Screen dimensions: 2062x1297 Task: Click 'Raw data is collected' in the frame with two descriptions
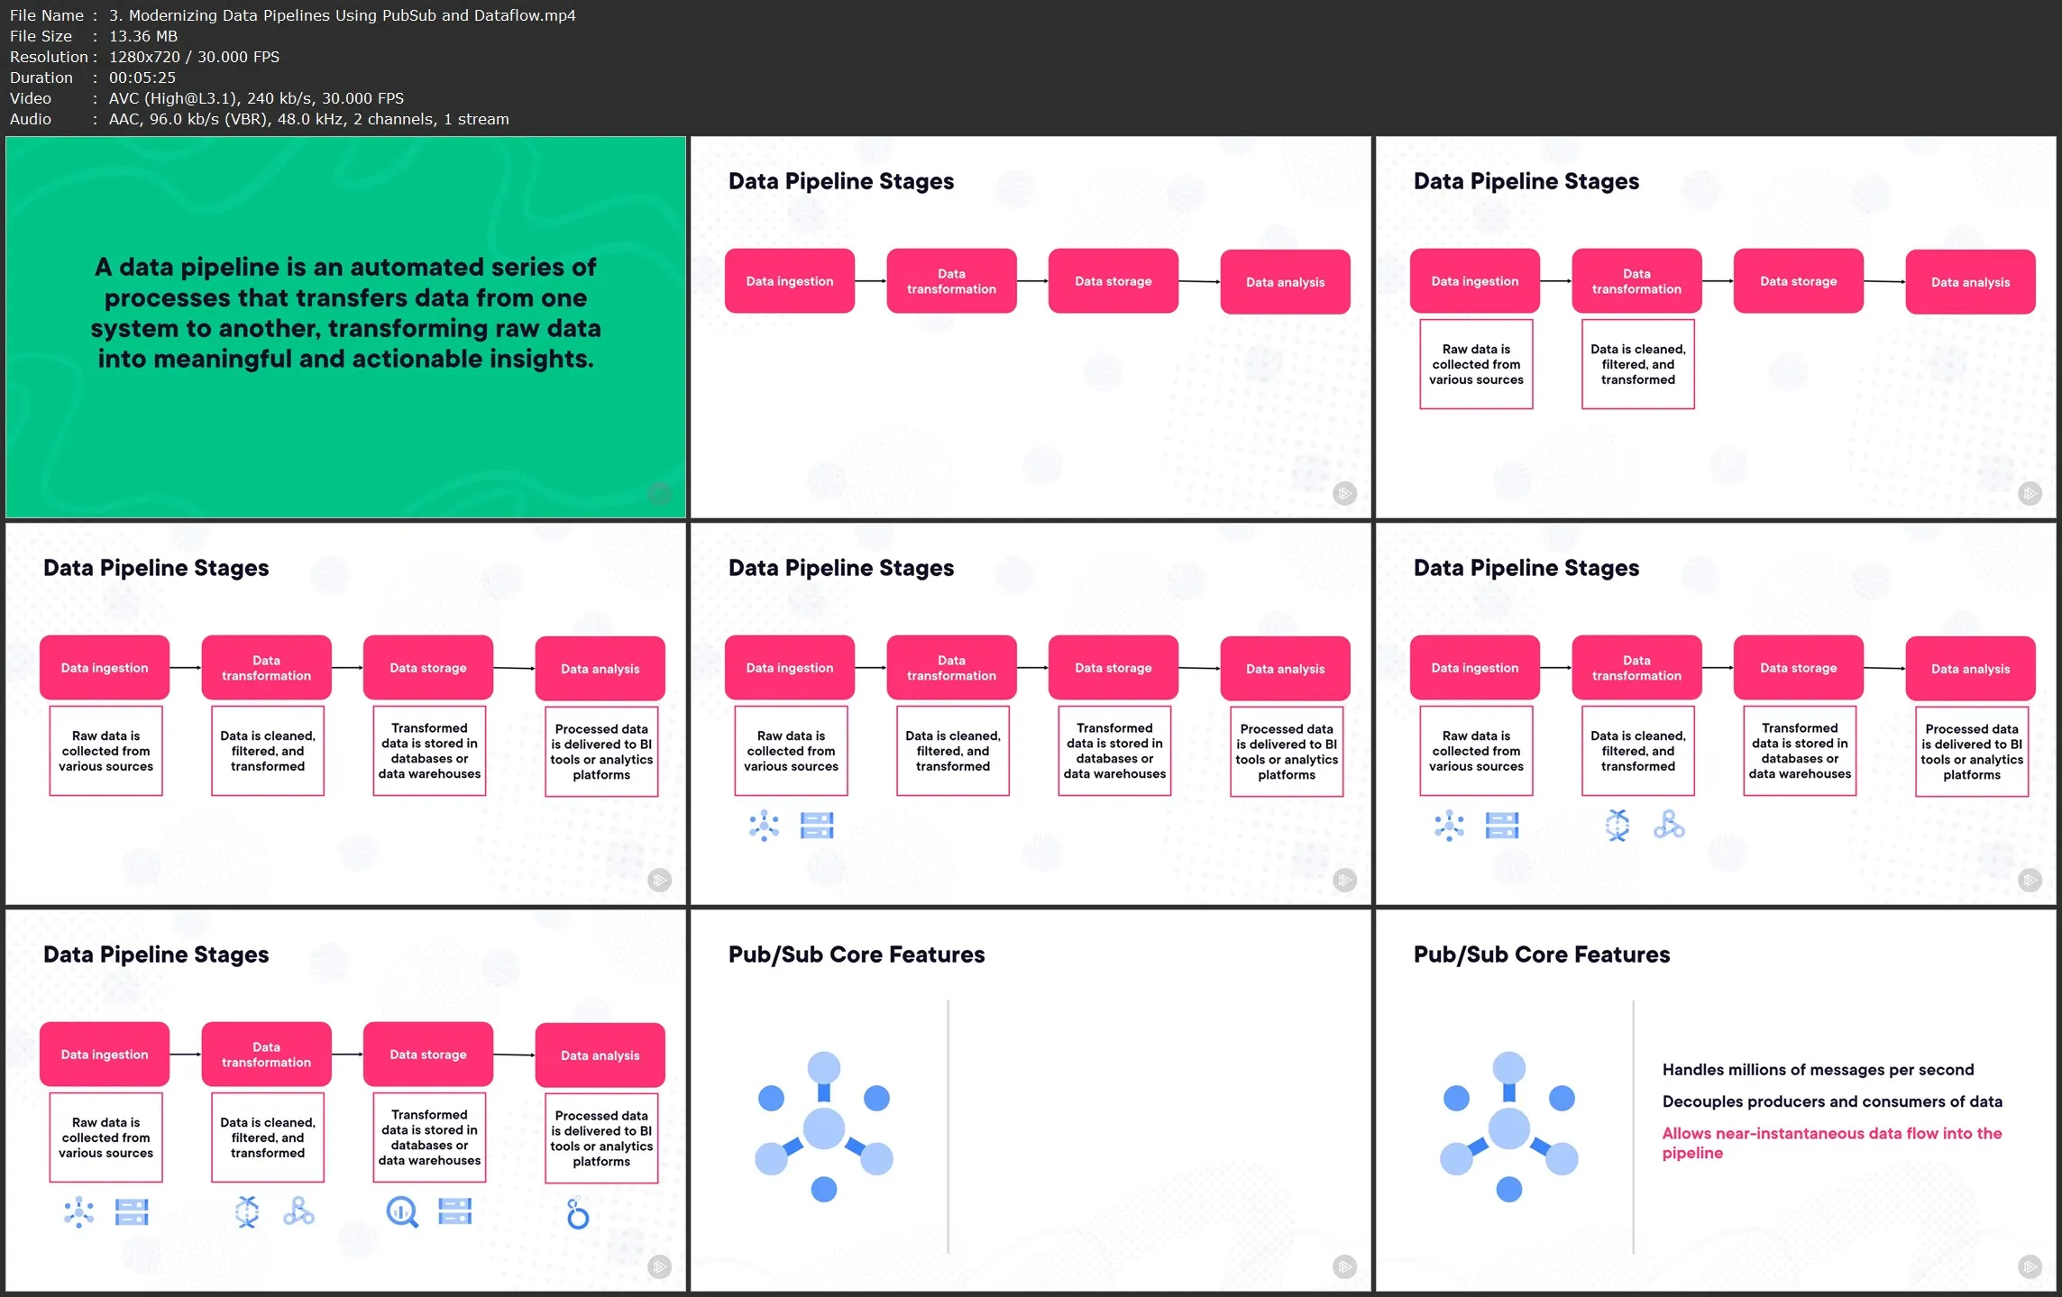click(1476, 364)
